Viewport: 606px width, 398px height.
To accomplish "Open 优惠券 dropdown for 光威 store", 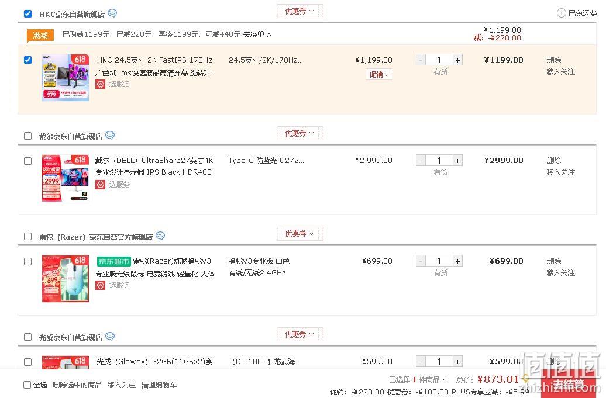I will [x=299, y=334].
